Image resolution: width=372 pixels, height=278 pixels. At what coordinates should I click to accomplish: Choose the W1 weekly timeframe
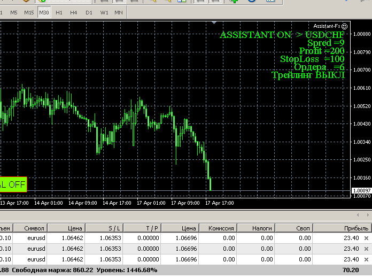point(104,12)
